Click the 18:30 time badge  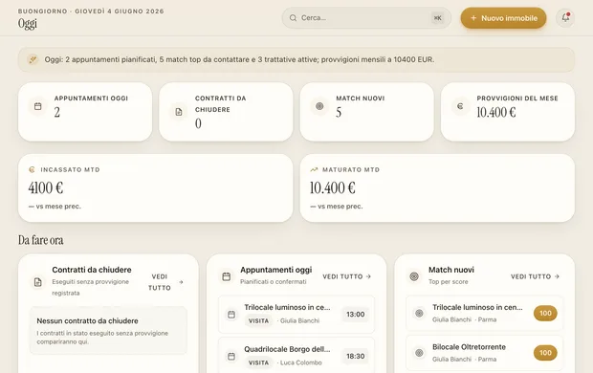tap(356, 357)
